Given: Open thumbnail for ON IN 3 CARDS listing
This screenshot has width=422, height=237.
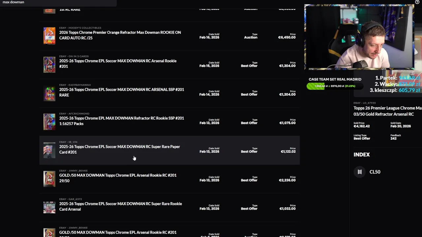Looking at the screenshot, I should (x=49, y=64).
